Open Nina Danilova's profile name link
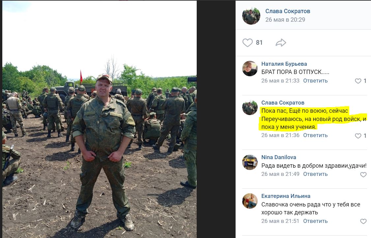The width and height of the screenshot is (371, 238). click(278, 157)
